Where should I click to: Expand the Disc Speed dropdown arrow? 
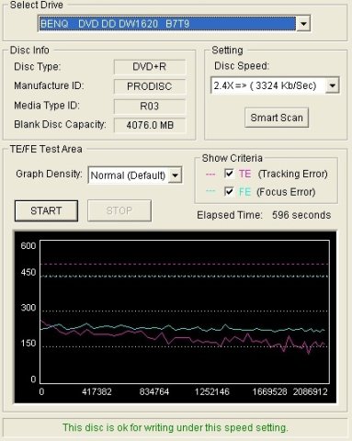click(x=332, y=85)
